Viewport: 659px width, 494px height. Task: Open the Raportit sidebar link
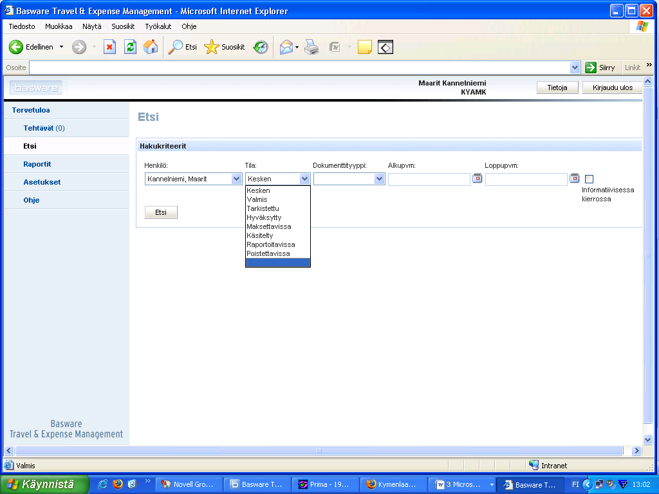(37, 164)
